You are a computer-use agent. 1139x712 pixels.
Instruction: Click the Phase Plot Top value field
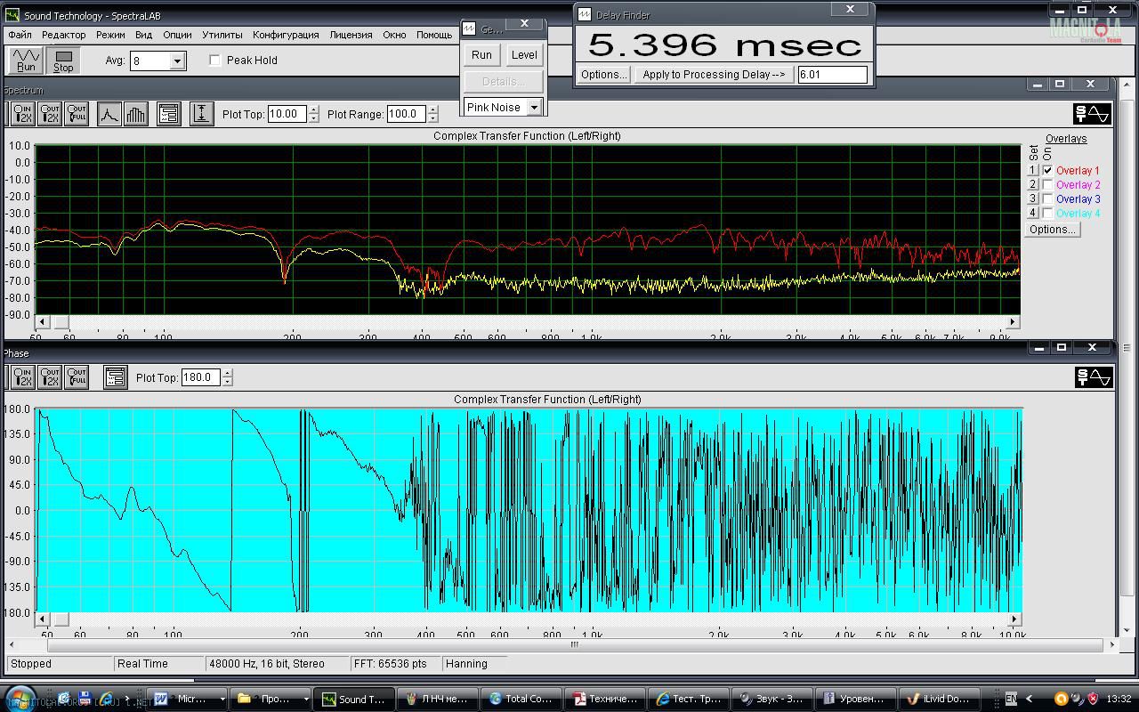point(201,377)
